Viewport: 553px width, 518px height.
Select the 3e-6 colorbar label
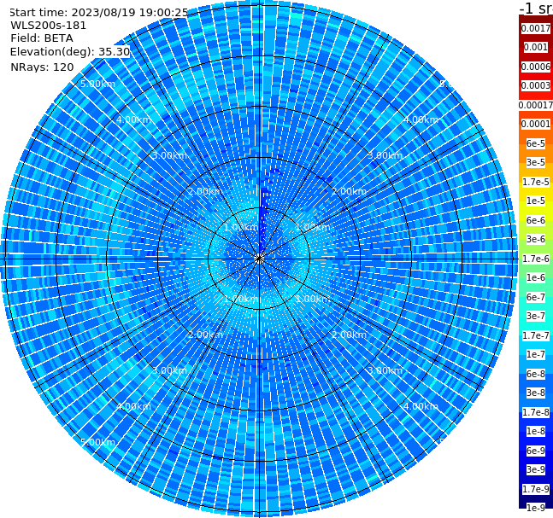point(536,239)
